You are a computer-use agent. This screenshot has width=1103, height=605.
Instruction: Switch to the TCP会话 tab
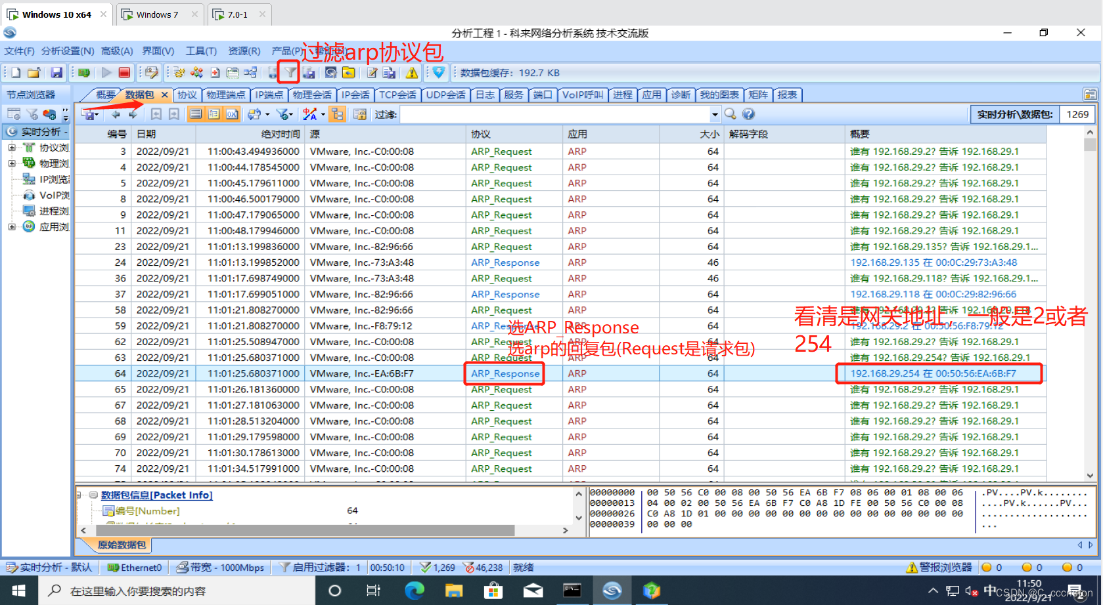pos(397,94)
